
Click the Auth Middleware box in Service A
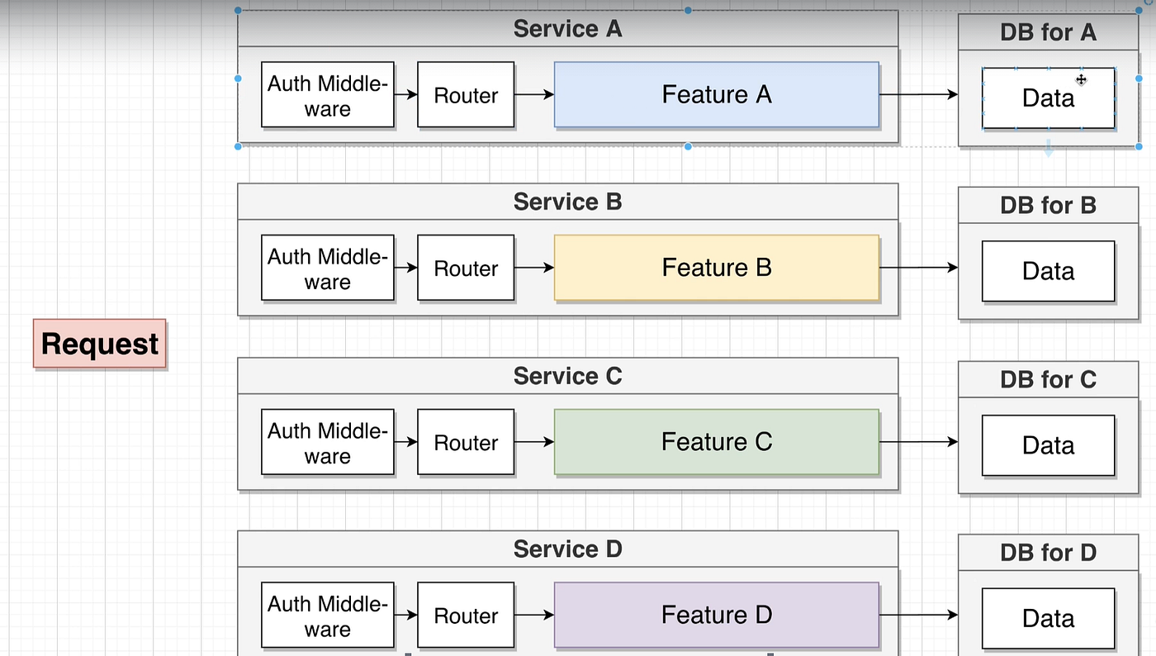328,94
